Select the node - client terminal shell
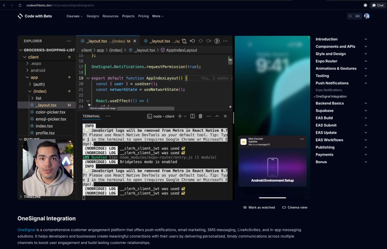 (161, 116)
